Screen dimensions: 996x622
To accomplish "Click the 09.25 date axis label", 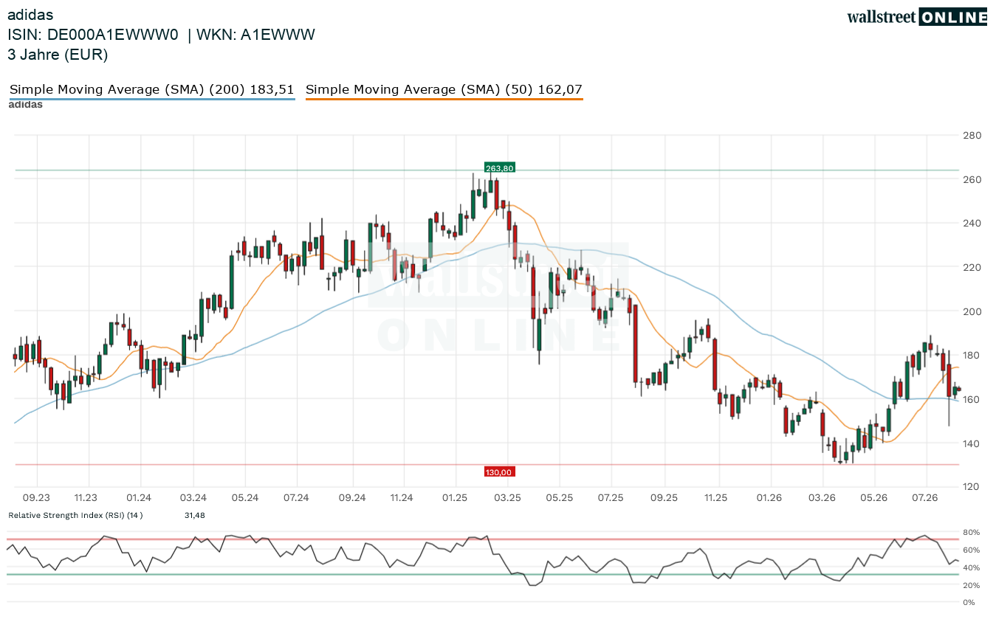I will coord(664,498).
